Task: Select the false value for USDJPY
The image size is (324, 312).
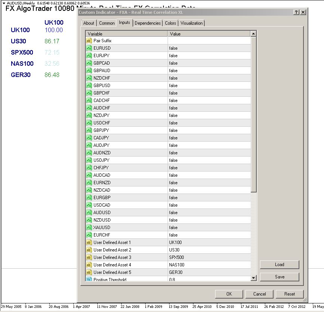Action: coord(173,160)
